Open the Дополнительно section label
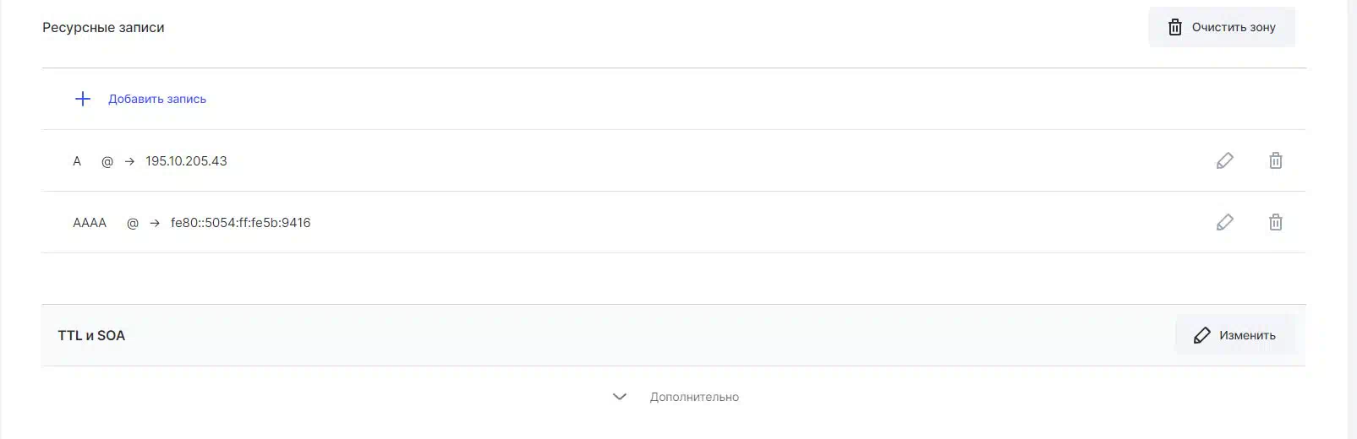Screen dimensions: 1357x439 (x=694, y=397)
